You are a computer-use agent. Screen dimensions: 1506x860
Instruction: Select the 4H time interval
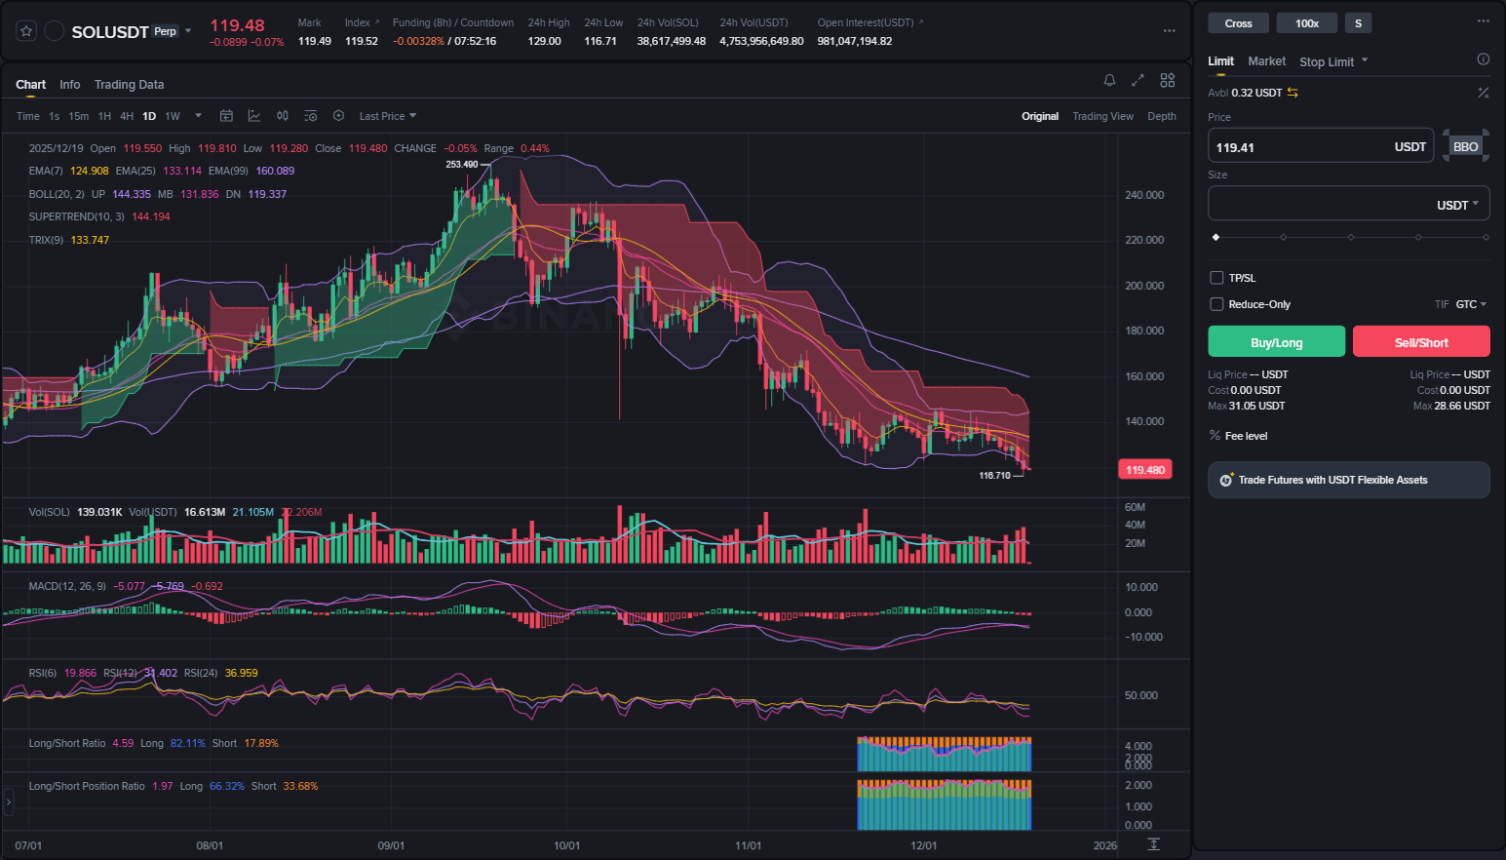(127, 116)
